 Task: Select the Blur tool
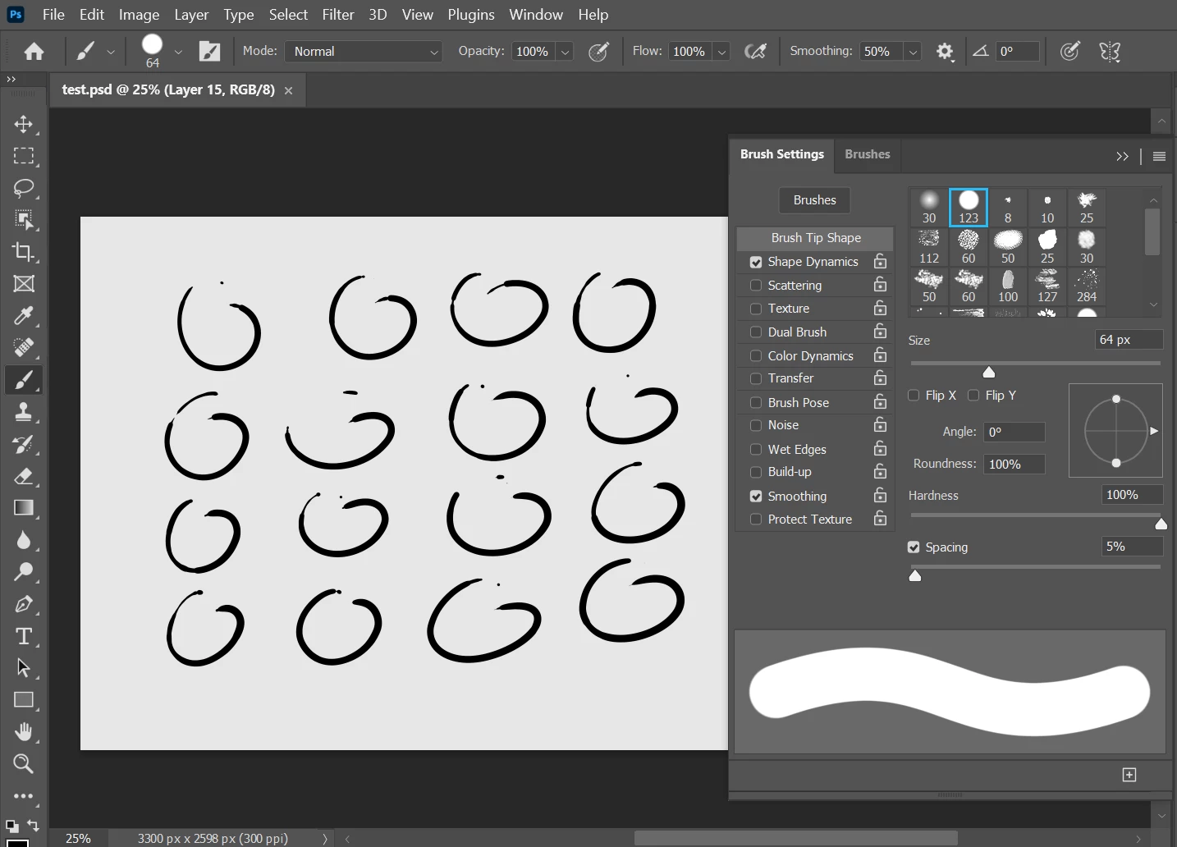[x=24, y=540]
